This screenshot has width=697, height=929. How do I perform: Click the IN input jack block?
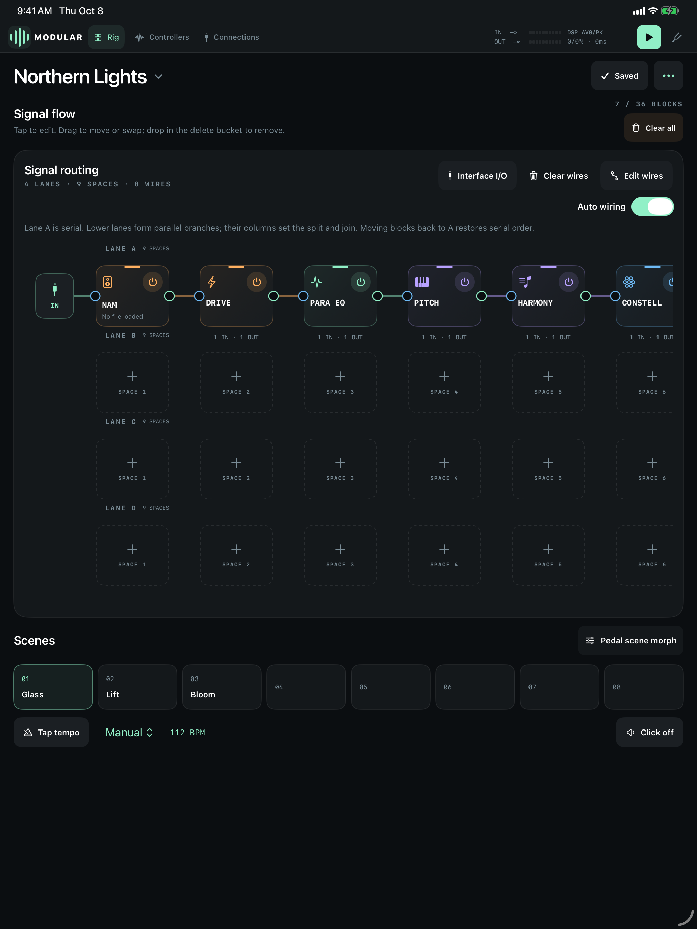point(55,296)
